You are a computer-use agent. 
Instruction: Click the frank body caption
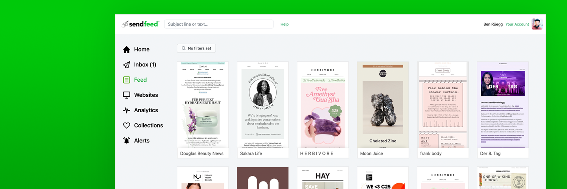coord(431,153)
